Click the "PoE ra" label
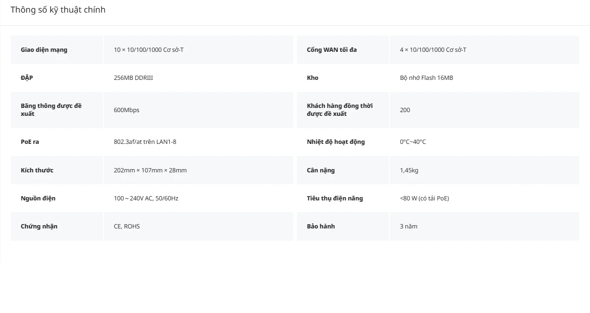Image resolution: width=590 pixels, height=313 pixels. pyautogui.click(x=30, y=142)
